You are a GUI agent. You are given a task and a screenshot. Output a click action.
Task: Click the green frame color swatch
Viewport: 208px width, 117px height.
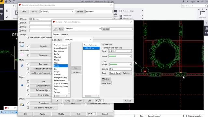(112, 56)
